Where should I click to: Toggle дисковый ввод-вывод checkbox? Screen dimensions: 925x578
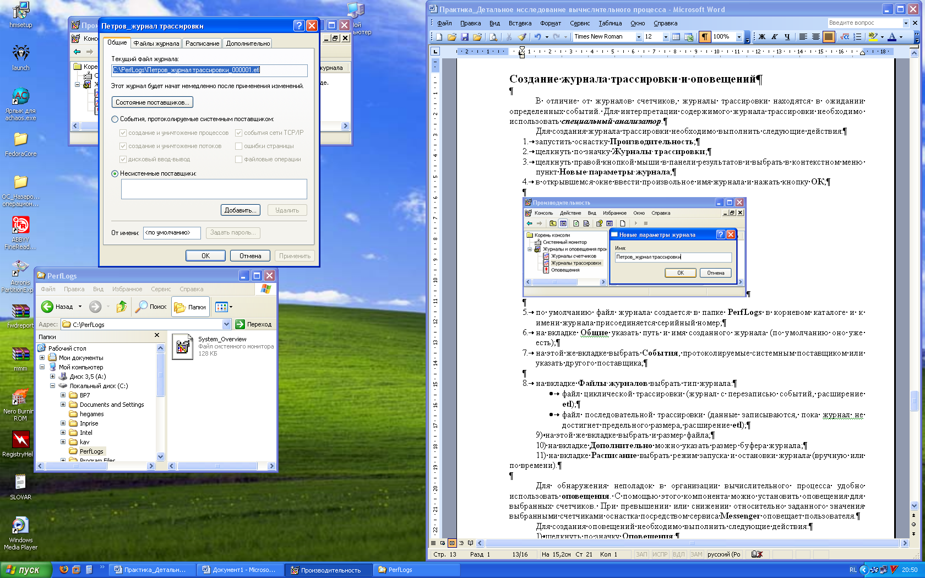tap(123, 159)
